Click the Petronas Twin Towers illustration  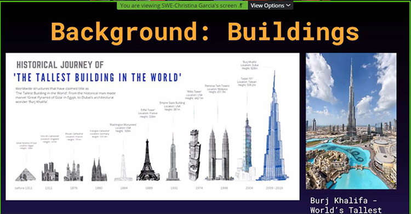[x=219, y=154]
